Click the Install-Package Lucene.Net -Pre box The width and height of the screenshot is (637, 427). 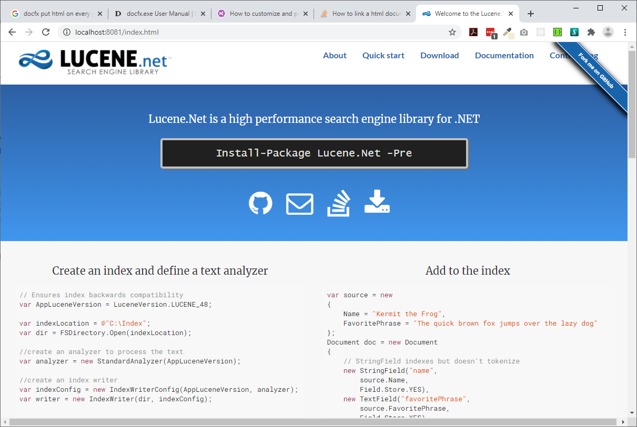pos(314,153)
